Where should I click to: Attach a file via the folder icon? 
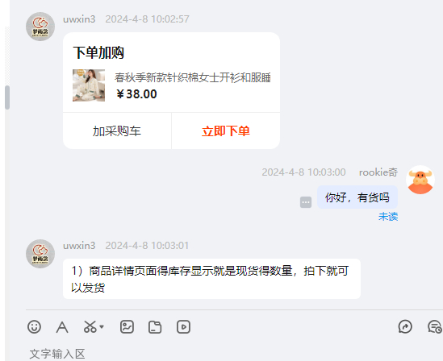[x=155, y=327]
